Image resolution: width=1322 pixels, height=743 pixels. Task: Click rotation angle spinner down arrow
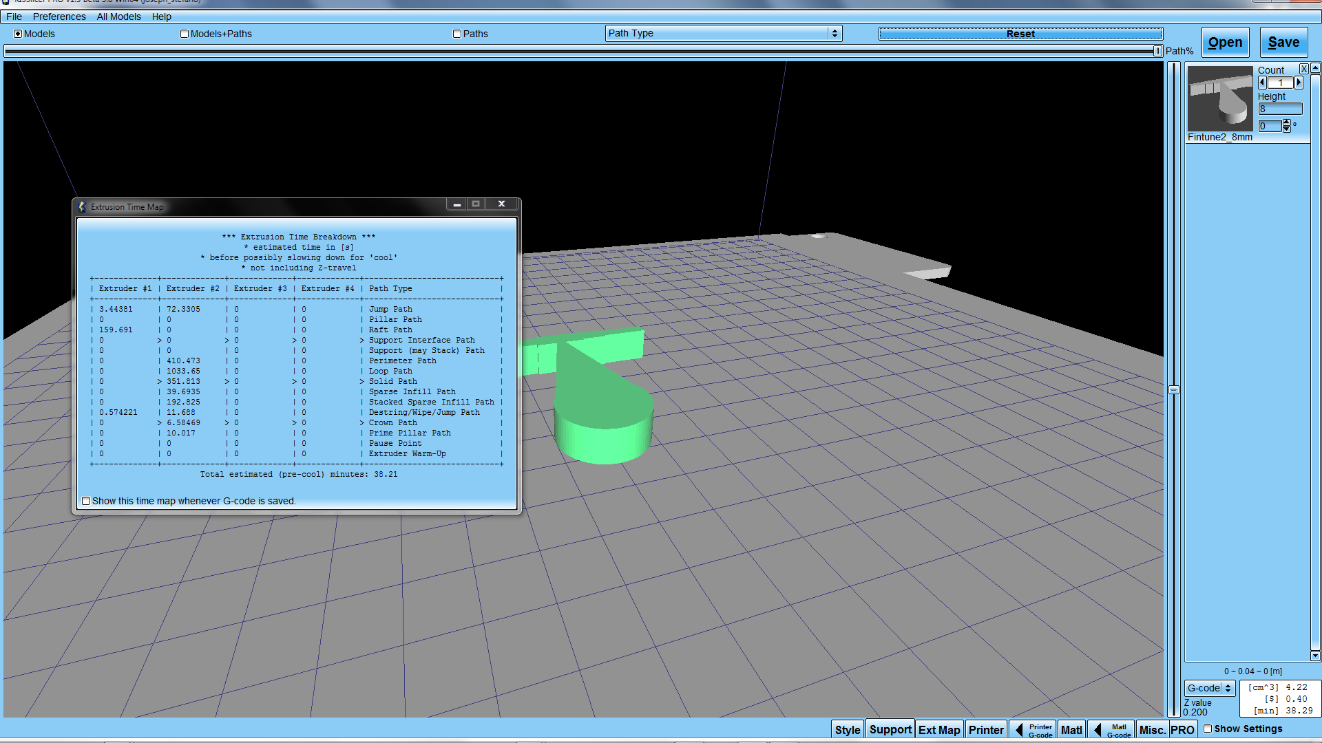coord(1286,129)
